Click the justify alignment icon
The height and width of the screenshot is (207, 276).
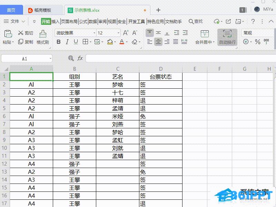176,42
